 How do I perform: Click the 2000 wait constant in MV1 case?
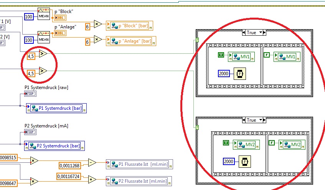(x=224, y=74)
